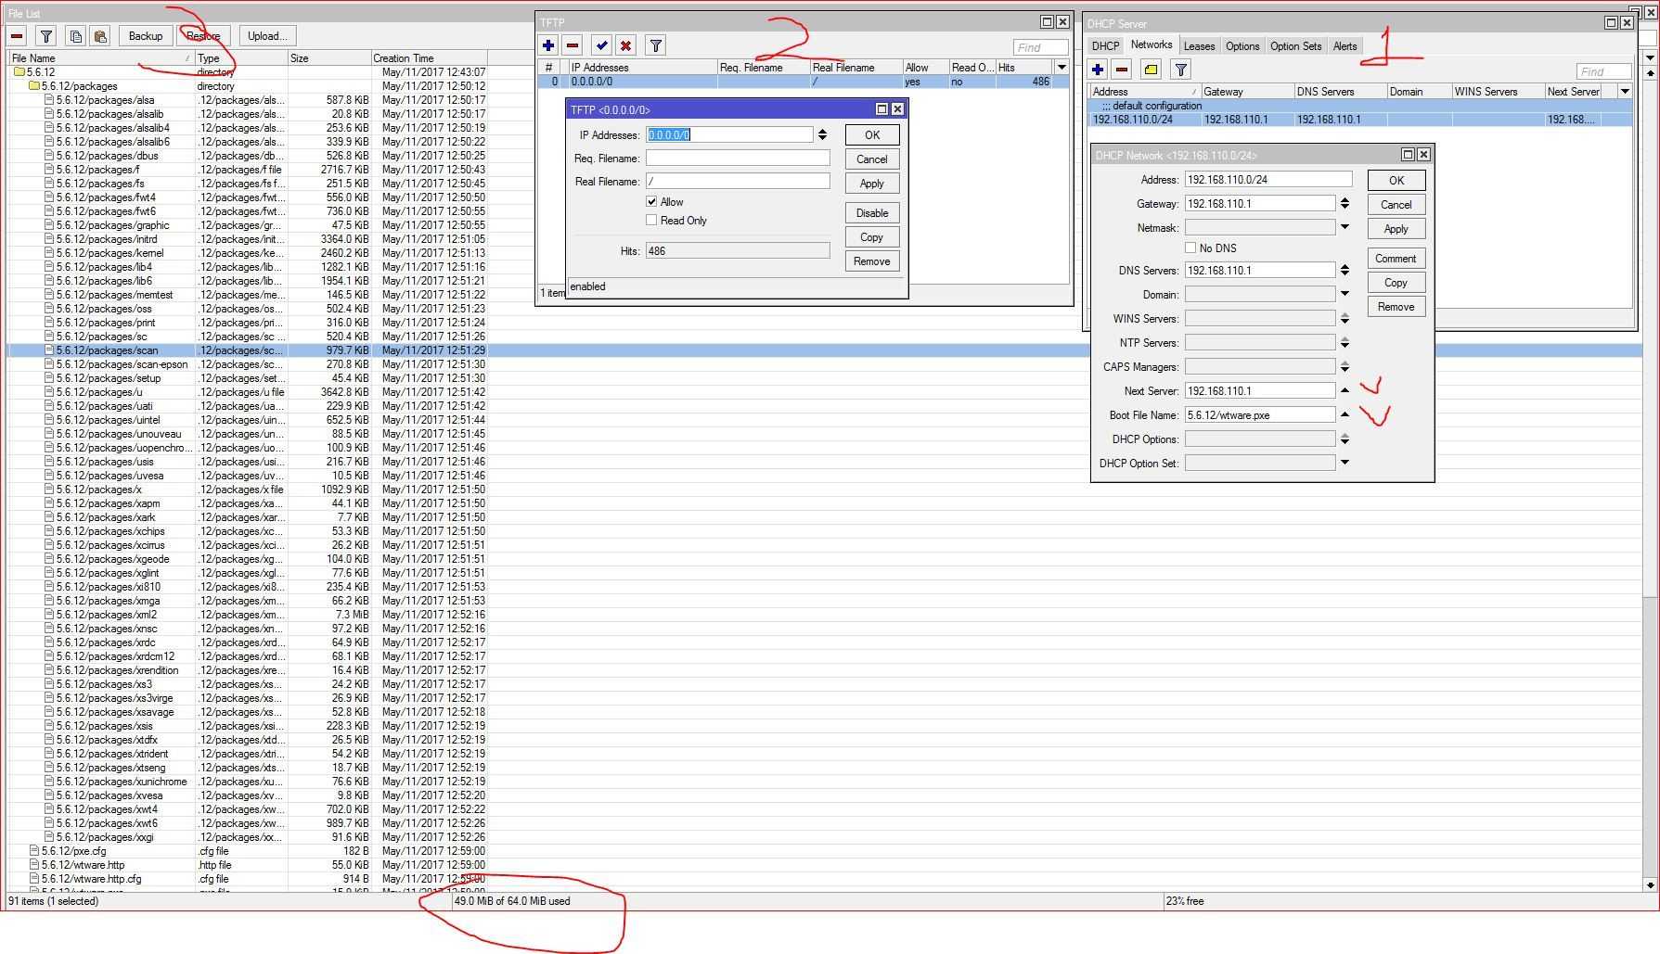Enable the TFTP rule via the checkmark icon
The image size is (1660, 954).
click(x=601, y=45)
